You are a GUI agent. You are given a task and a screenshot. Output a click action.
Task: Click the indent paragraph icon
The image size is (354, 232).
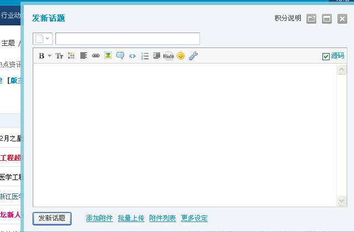157,56
